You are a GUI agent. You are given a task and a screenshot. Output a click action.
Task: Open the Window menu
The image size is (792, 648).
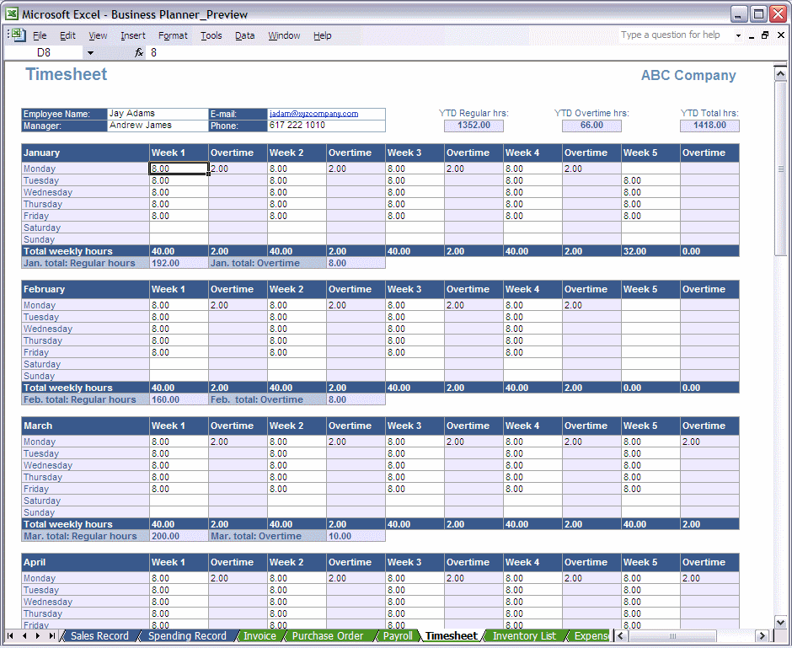point(284,35)
